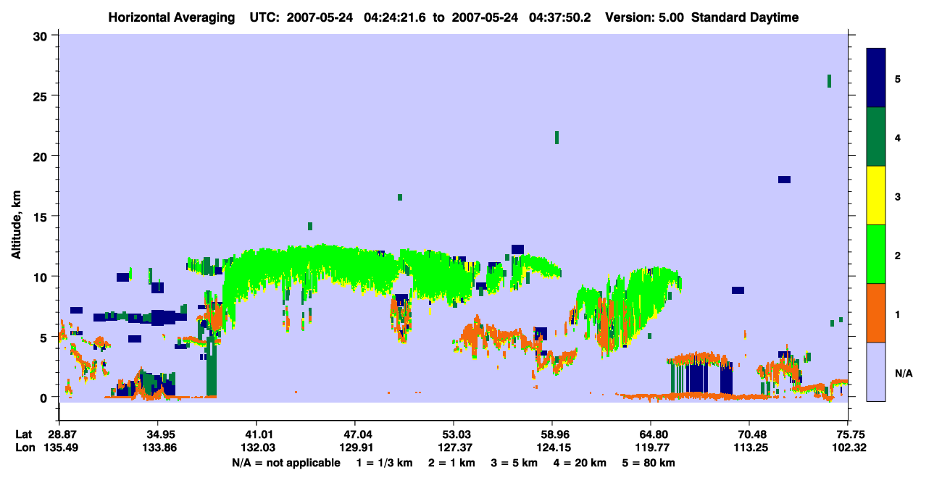This screenshot has width=942, height=483.
Task: Click the legend note 'N/A = not applicable'
Action: [286, 463]
